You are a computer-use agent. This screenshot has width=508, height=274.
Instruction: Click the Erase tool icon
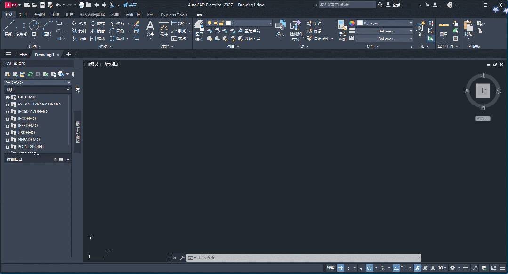137,24
